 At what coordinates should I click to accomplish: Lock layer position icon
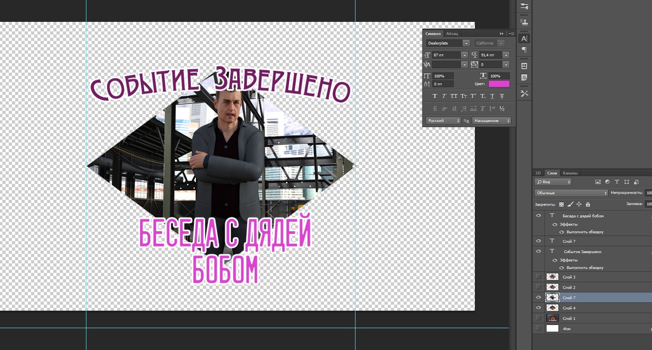tap(579, 204)
